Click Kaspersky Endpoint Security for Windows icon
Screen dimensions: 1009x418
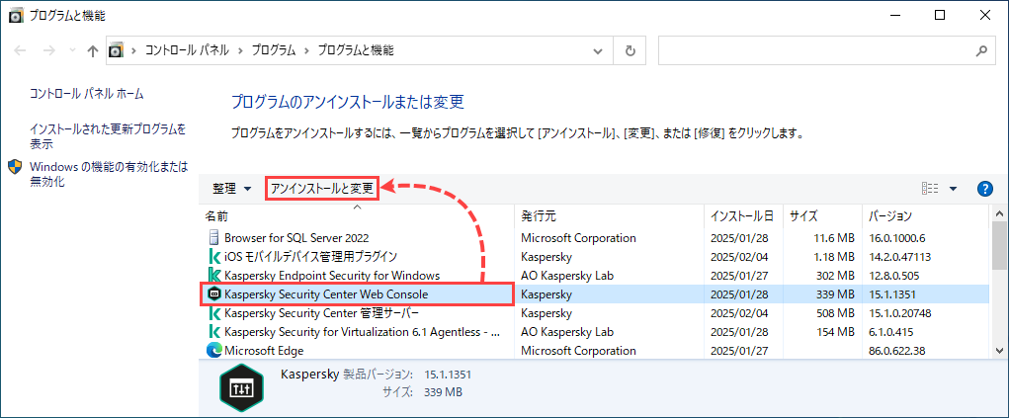213,276
